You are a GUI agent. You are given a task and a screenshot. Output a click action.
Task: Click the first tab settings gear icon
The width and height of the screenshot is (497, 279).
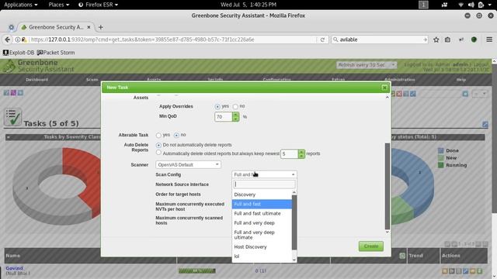11,28
